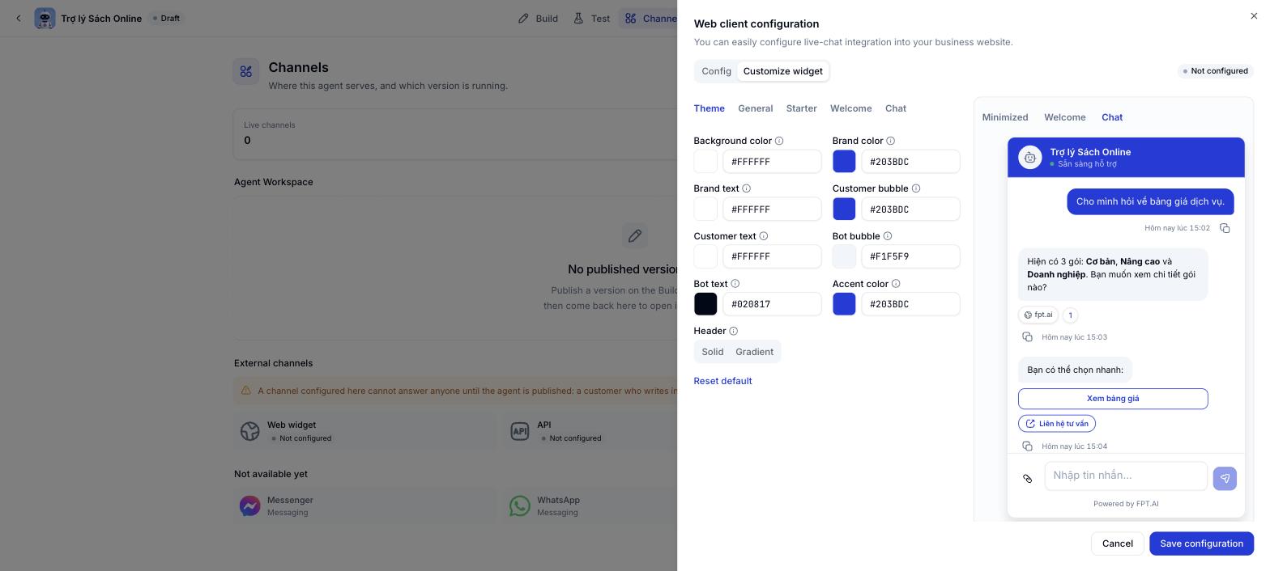Image resolution: width=1270 pixels, height=571 pixels.
Task: Click the citation chip numbered 1
Action: point(1070,315)
